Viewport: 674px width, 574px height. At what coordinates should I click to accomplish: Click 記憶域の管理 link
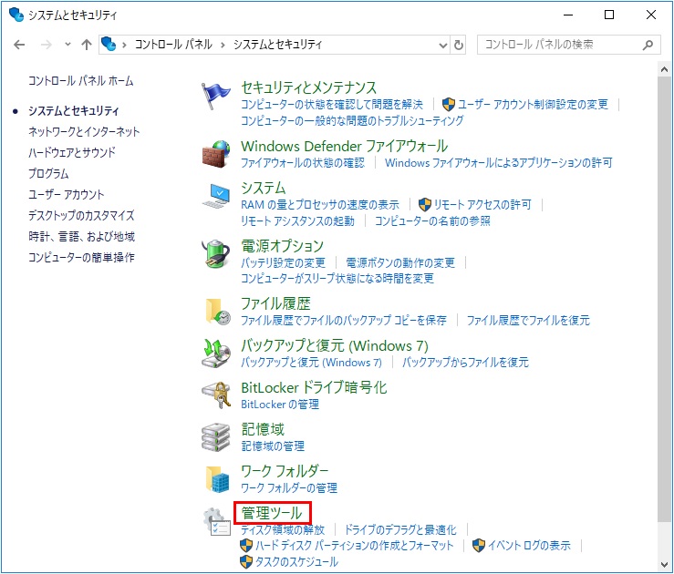273,446
